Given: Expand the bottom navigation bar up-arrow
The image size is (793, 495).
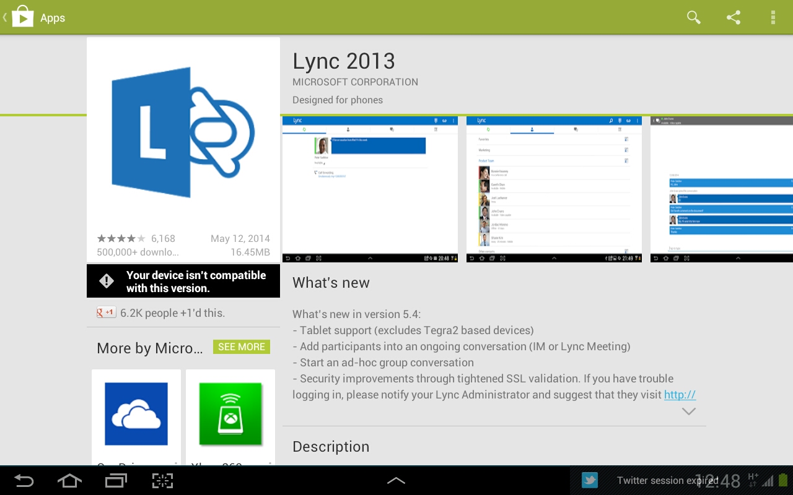Looking at the screenshot, I should 396,481.
